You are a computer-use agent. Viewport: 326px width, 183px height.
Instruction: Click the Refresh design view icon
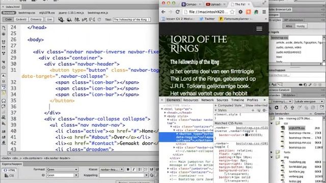pyautogui.click(x=99, y=19)
